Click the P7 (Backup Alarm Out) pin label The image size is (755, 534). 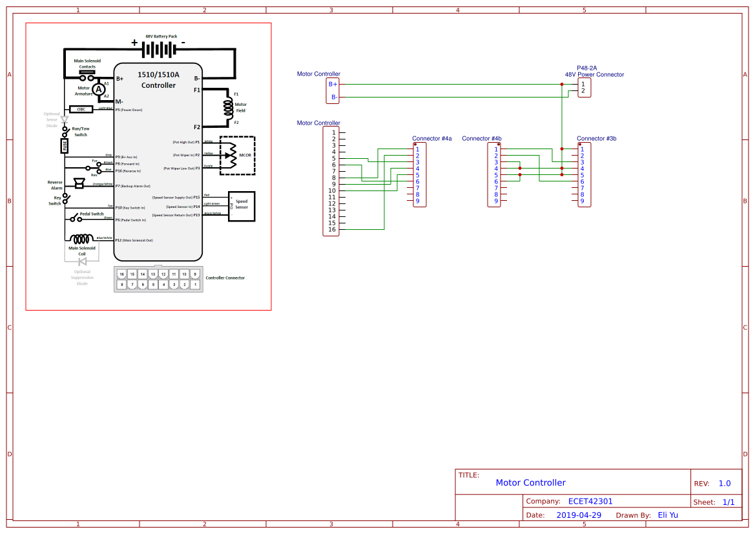click(x=133, y=186)
